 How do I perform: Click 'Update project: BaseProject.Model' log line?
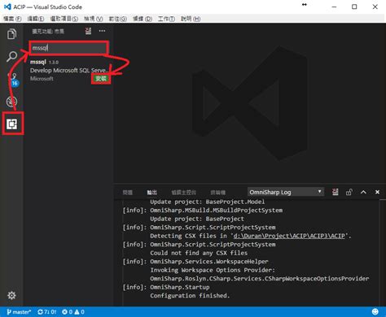click(x=208, y=202)
